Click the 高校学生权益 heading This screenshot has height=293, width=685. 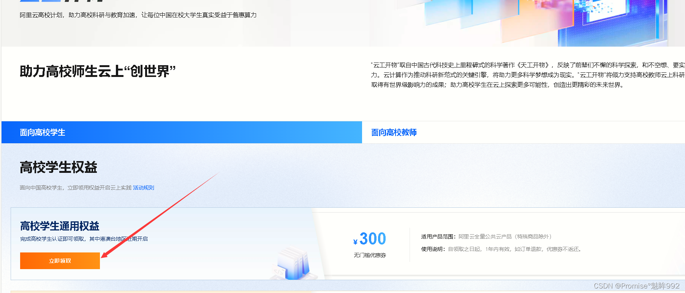click(x=59, y=167)
